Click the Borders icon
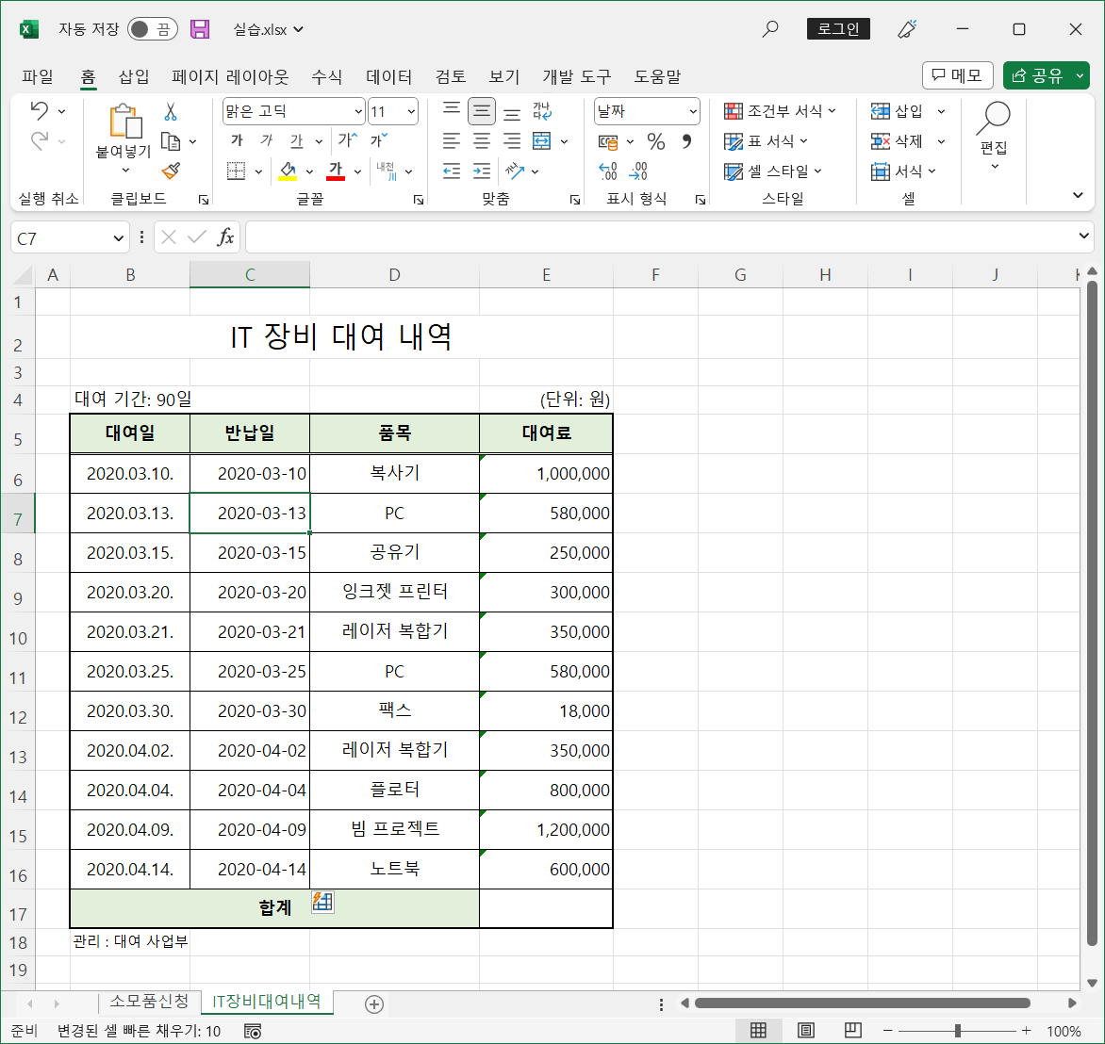Screen dimensions: 1105x1044 (236, 171)
